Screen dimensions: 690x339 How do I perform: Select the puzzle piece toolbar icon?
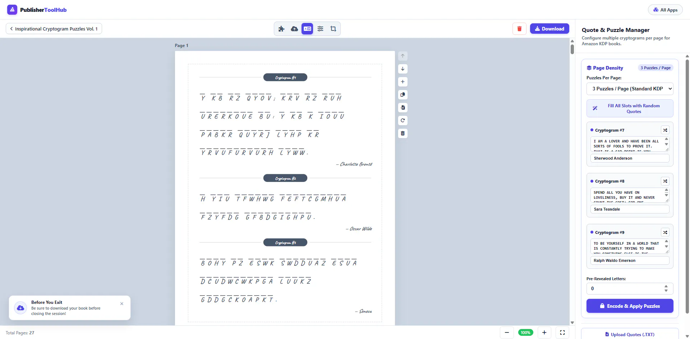coord(281,29)
